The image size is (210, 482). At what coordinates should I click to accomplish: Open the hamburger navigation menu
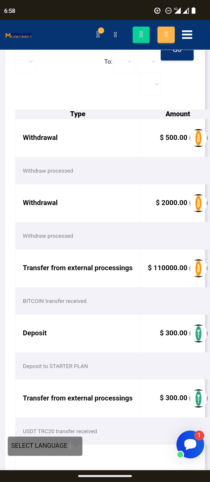point(187,35)
